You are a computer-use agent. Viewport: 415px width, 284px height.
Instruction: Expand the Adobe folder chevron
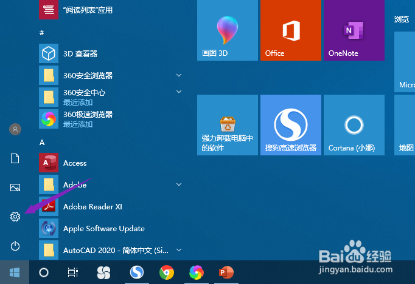coord(179,184)
